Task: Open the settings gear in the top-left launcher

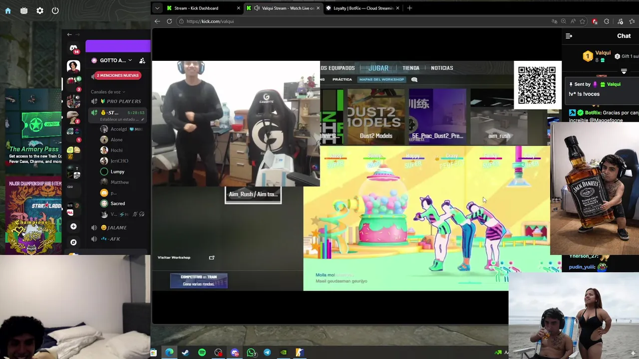Action: 40,10
